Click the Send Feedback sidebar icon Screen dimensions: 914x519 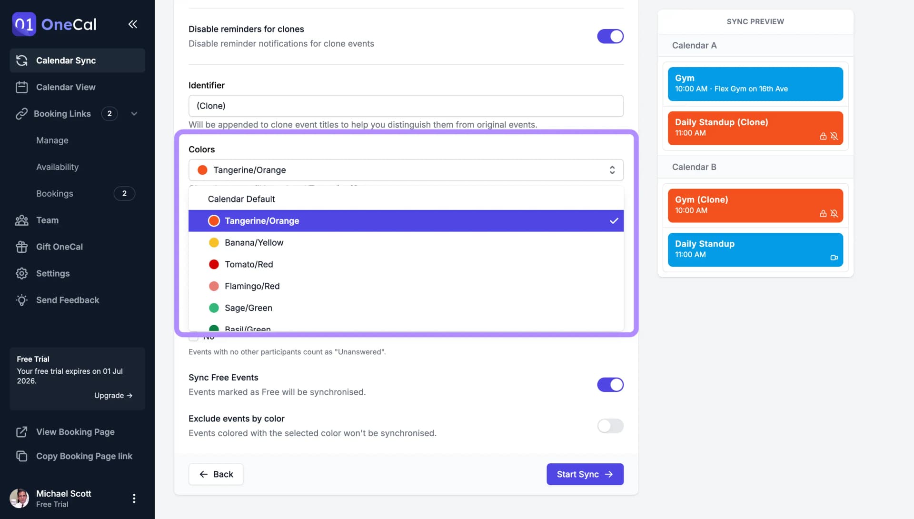[x=21, y=300]
